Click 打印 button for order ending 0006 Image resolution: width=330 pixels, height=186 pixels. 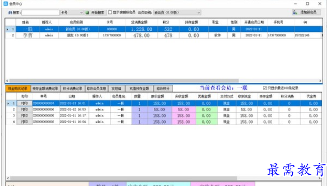[24, 110]
